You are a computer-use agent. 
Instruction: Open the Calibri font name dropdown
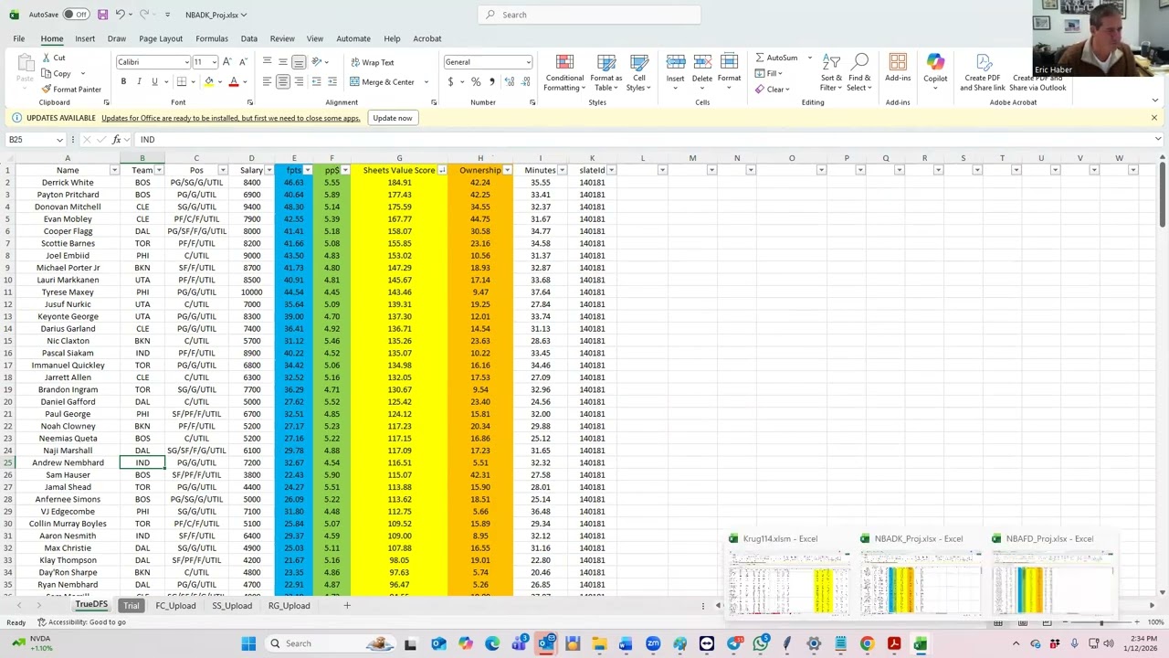click(x=185, y=62)
